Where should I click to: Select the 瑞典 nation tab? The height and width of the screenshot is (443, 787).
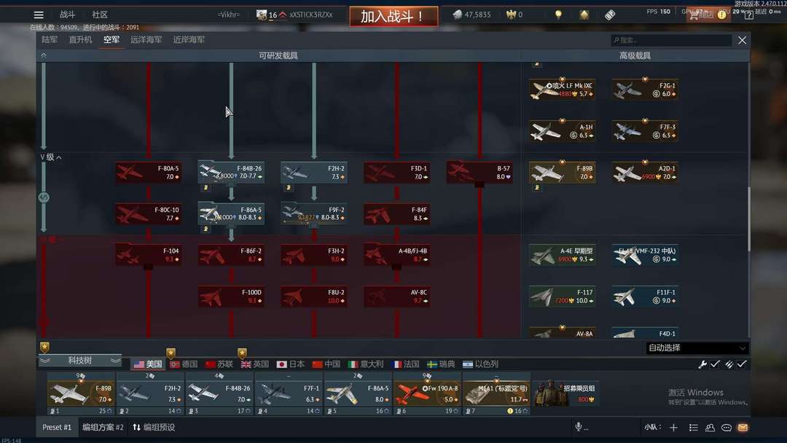pyautogui.click(x=441, y=364)
